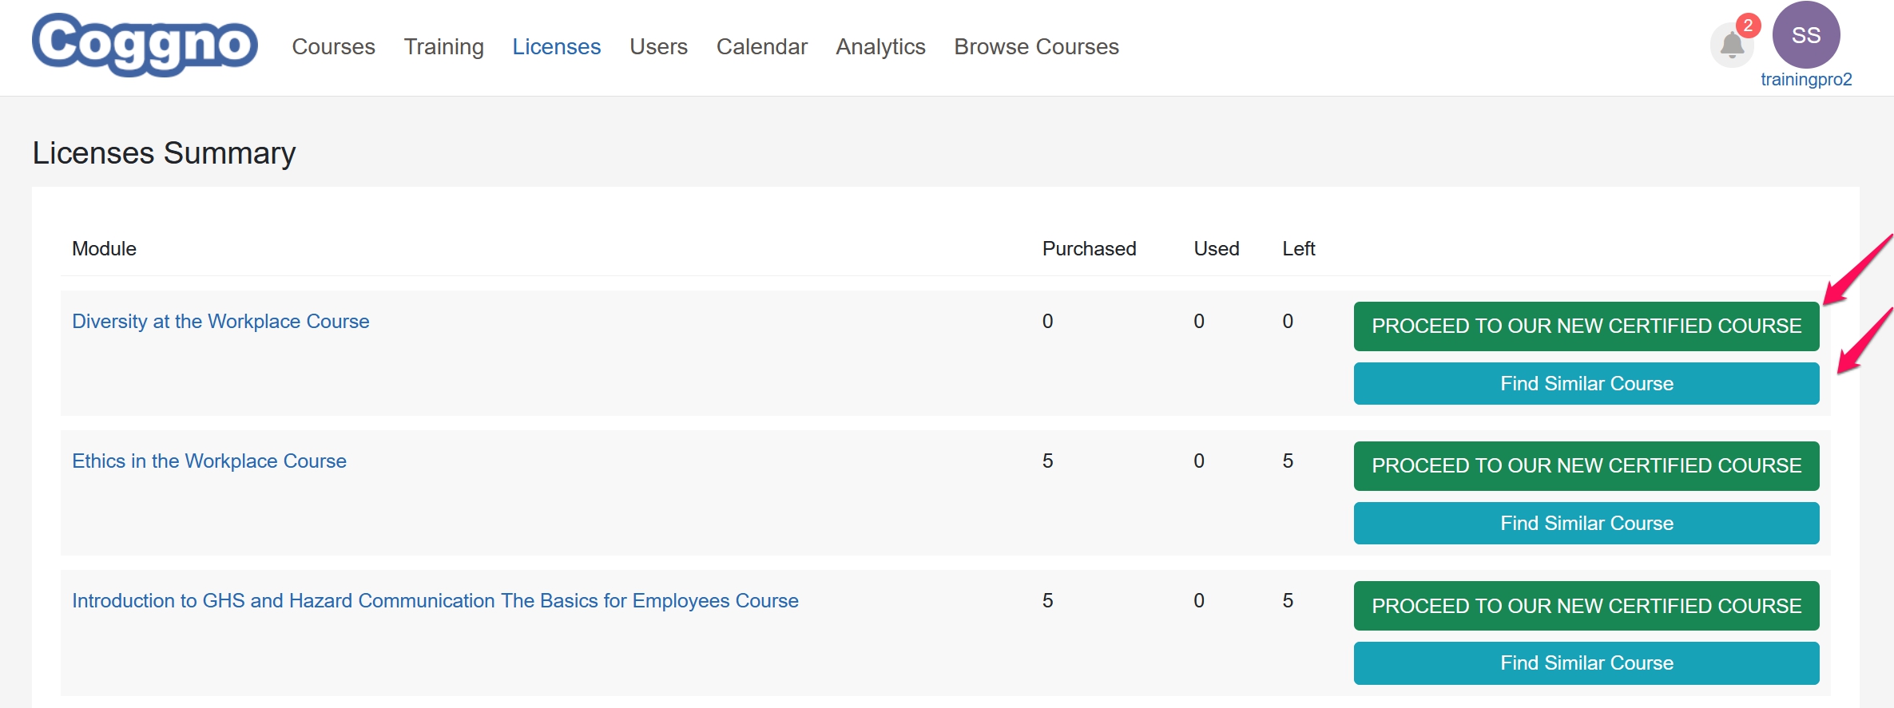1894x708 pixels.
Task: Click the Module column header
Action: pyautogui.click(x=104, y=249)
